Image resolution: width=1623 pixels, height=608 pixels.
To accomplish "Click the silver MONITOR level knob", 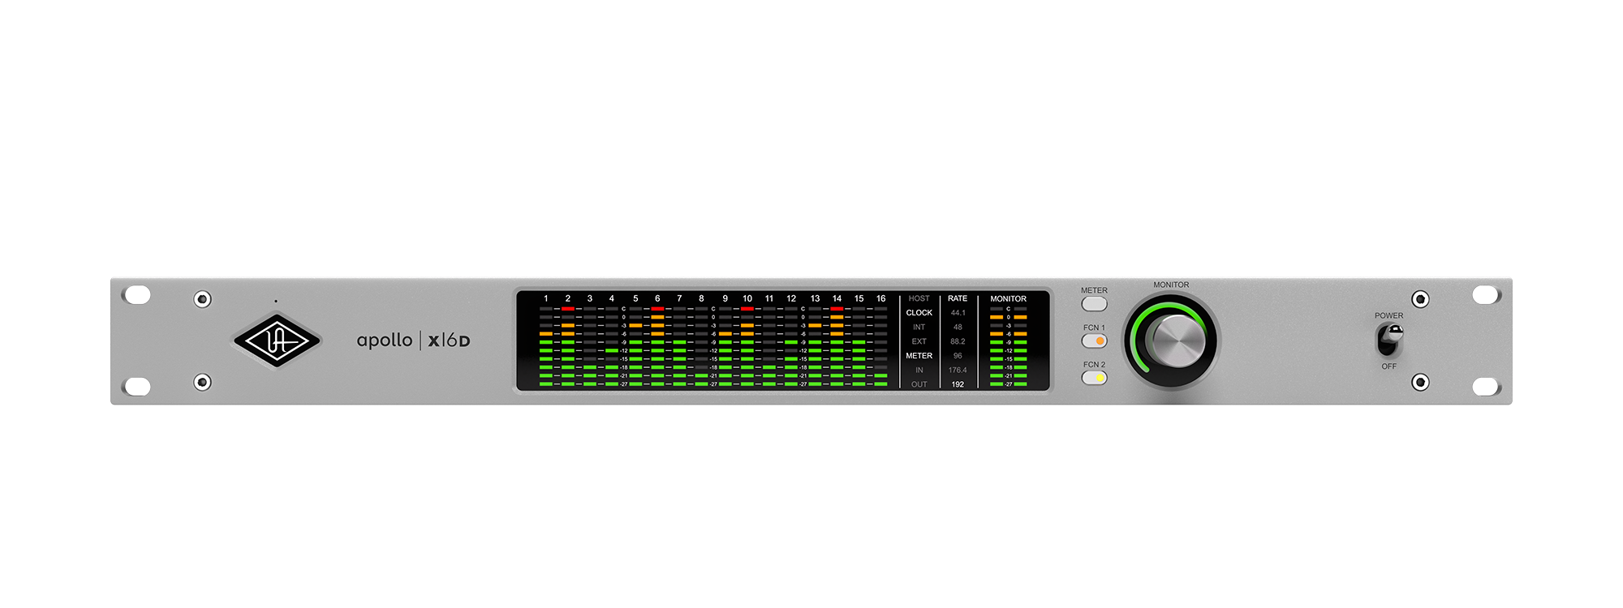I will pyautogui.click(x=1179, y=341).
